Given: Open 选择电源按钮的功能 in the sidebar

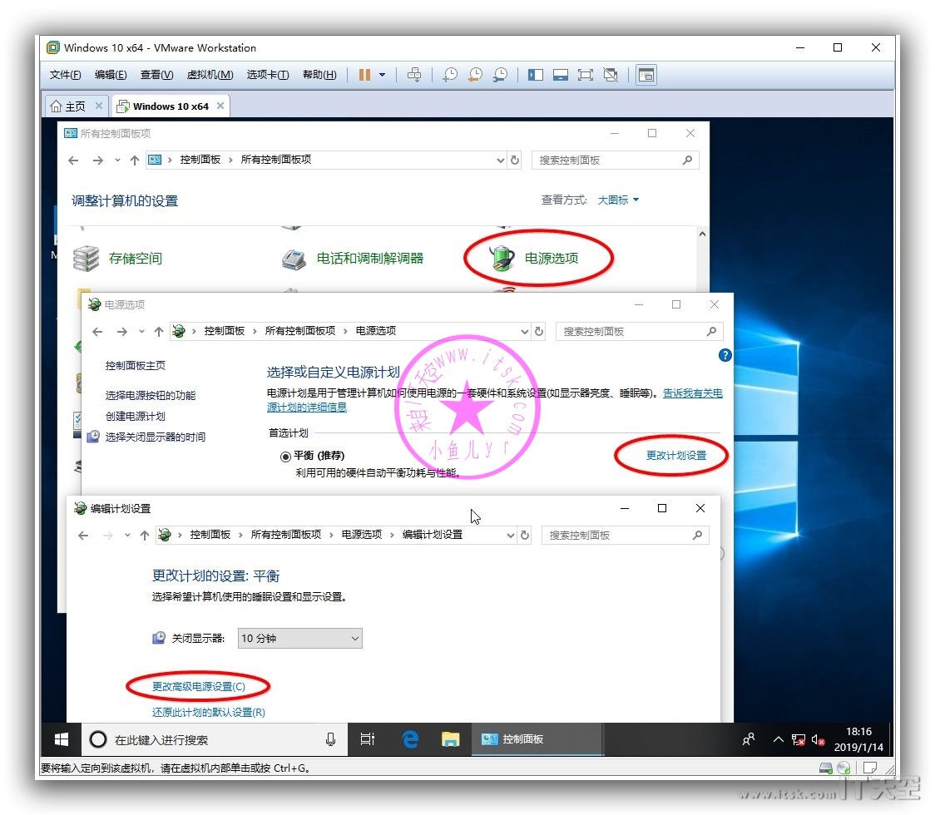Looking at the screenshot, I should pos(151,395).
